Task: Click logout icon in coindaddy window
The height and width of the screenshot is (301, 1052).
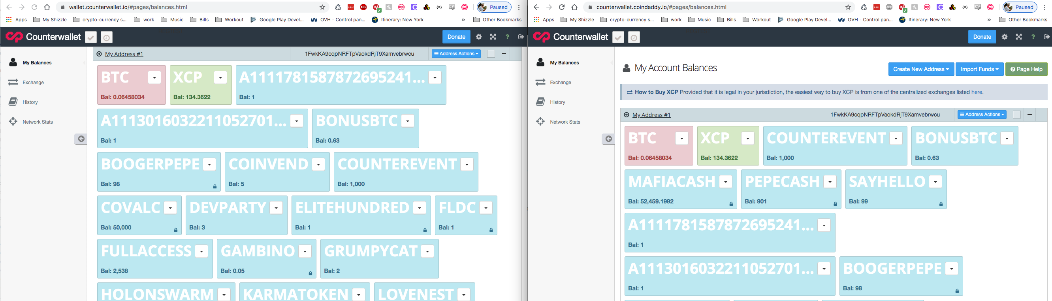Action: (1047, 37)
